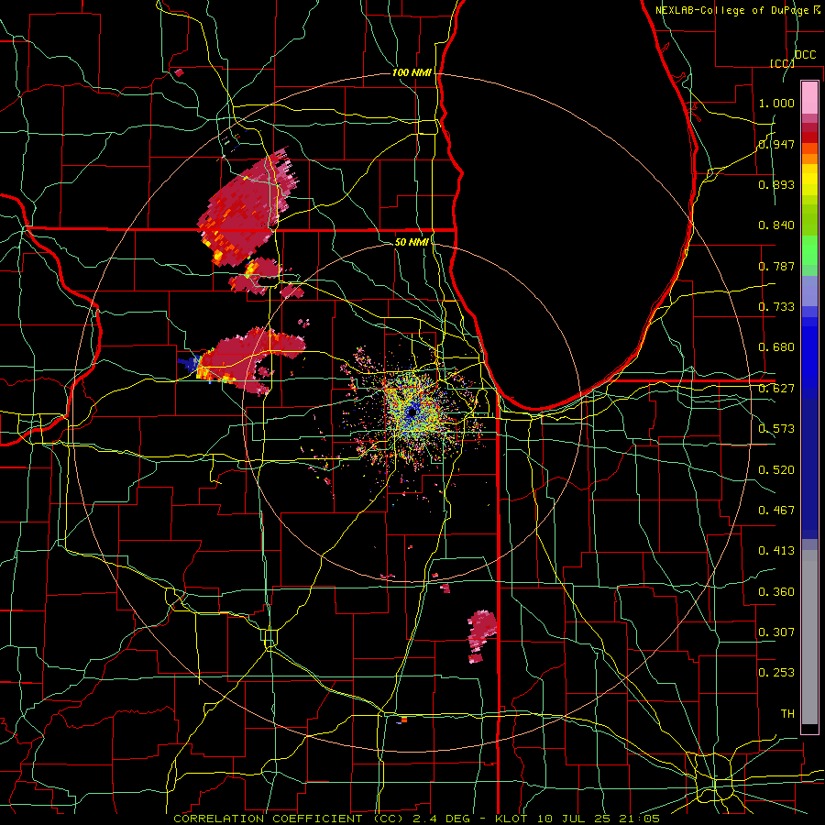
Task: Click the 0.520 scale value
Action: (776, 470)
